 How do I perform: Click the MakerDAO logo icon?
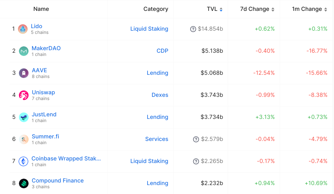pos(24,51)
